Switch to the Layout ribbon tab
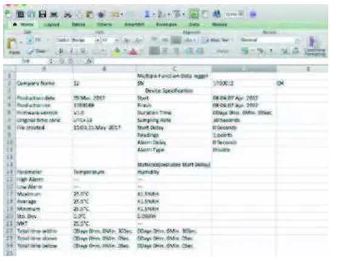The width and height of the screenshot is (338, 269). (52, 24)
